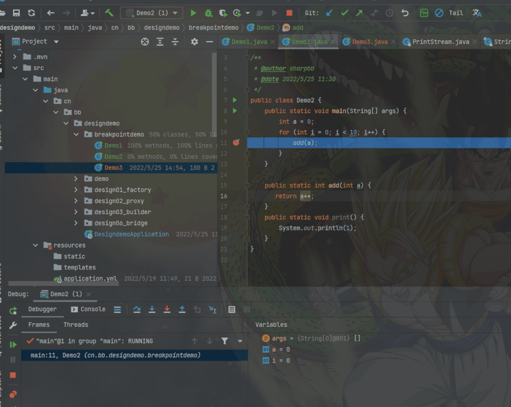Switch to the Demo3.java editor tab
511x407 pixels.
pos(369,42)
